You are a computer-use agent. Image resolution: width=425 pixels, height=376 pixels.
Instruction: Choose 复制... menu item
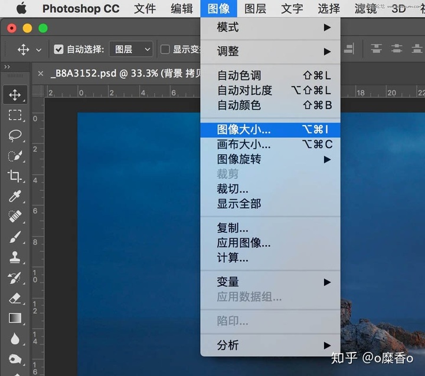click(x=270, y=228)
